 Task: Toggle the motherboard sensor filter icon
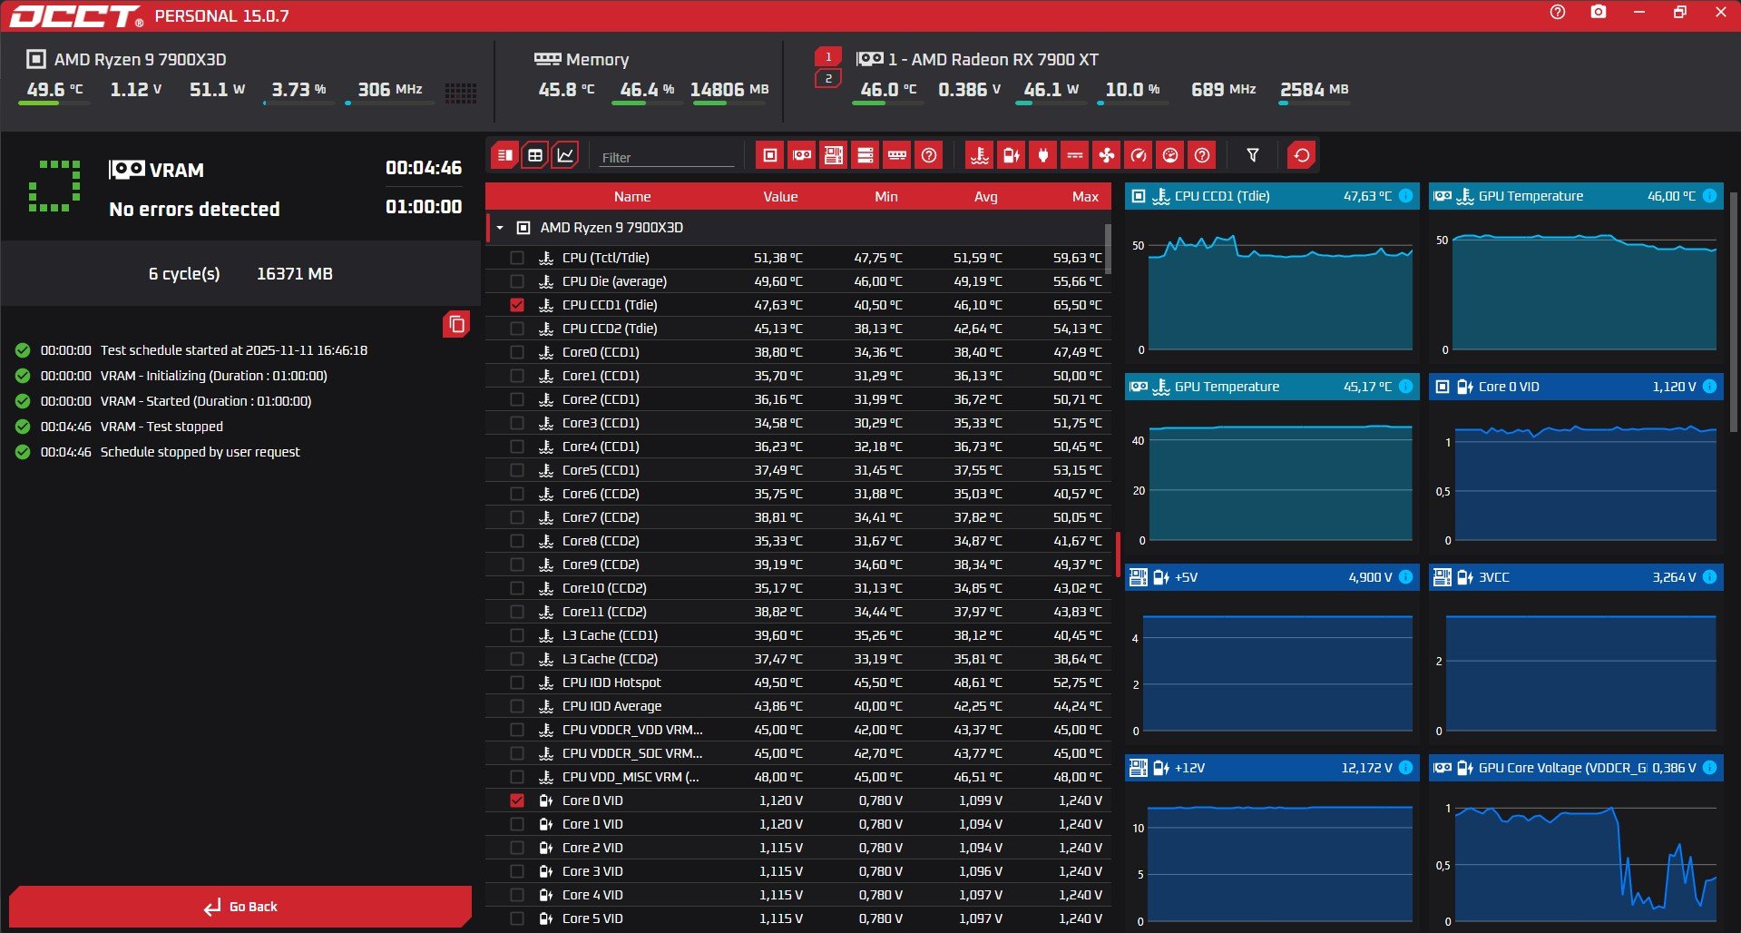(834, 155)
